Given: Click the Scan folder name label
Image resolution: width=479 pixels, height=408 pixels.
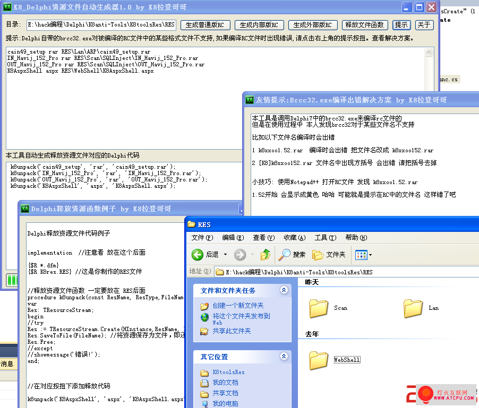Looking at the screenshot, I should (x=340, y=308).
